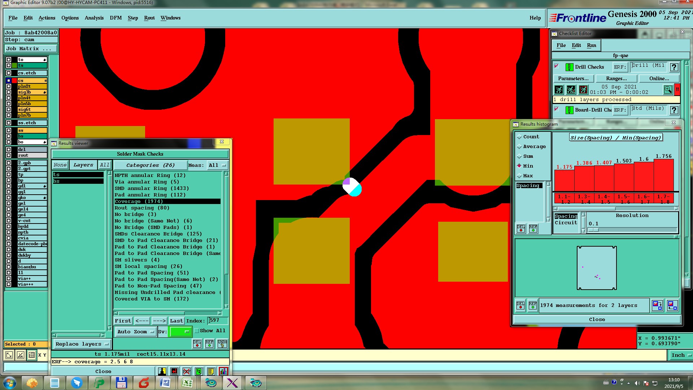Click the Parameters... button
693x390 pixels.
(573, 78)
